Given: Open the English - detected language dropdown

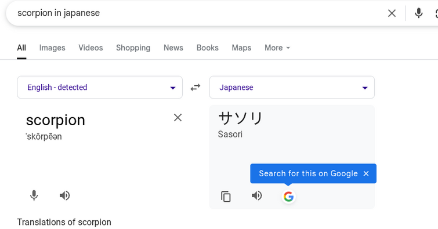Looking at the screenshot, I should (100, 88).
